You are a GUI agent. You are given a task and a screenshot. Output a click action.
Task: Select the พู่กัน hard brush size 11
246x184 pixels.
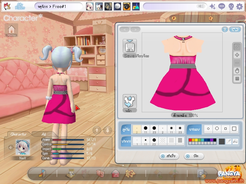coord(145,129)
